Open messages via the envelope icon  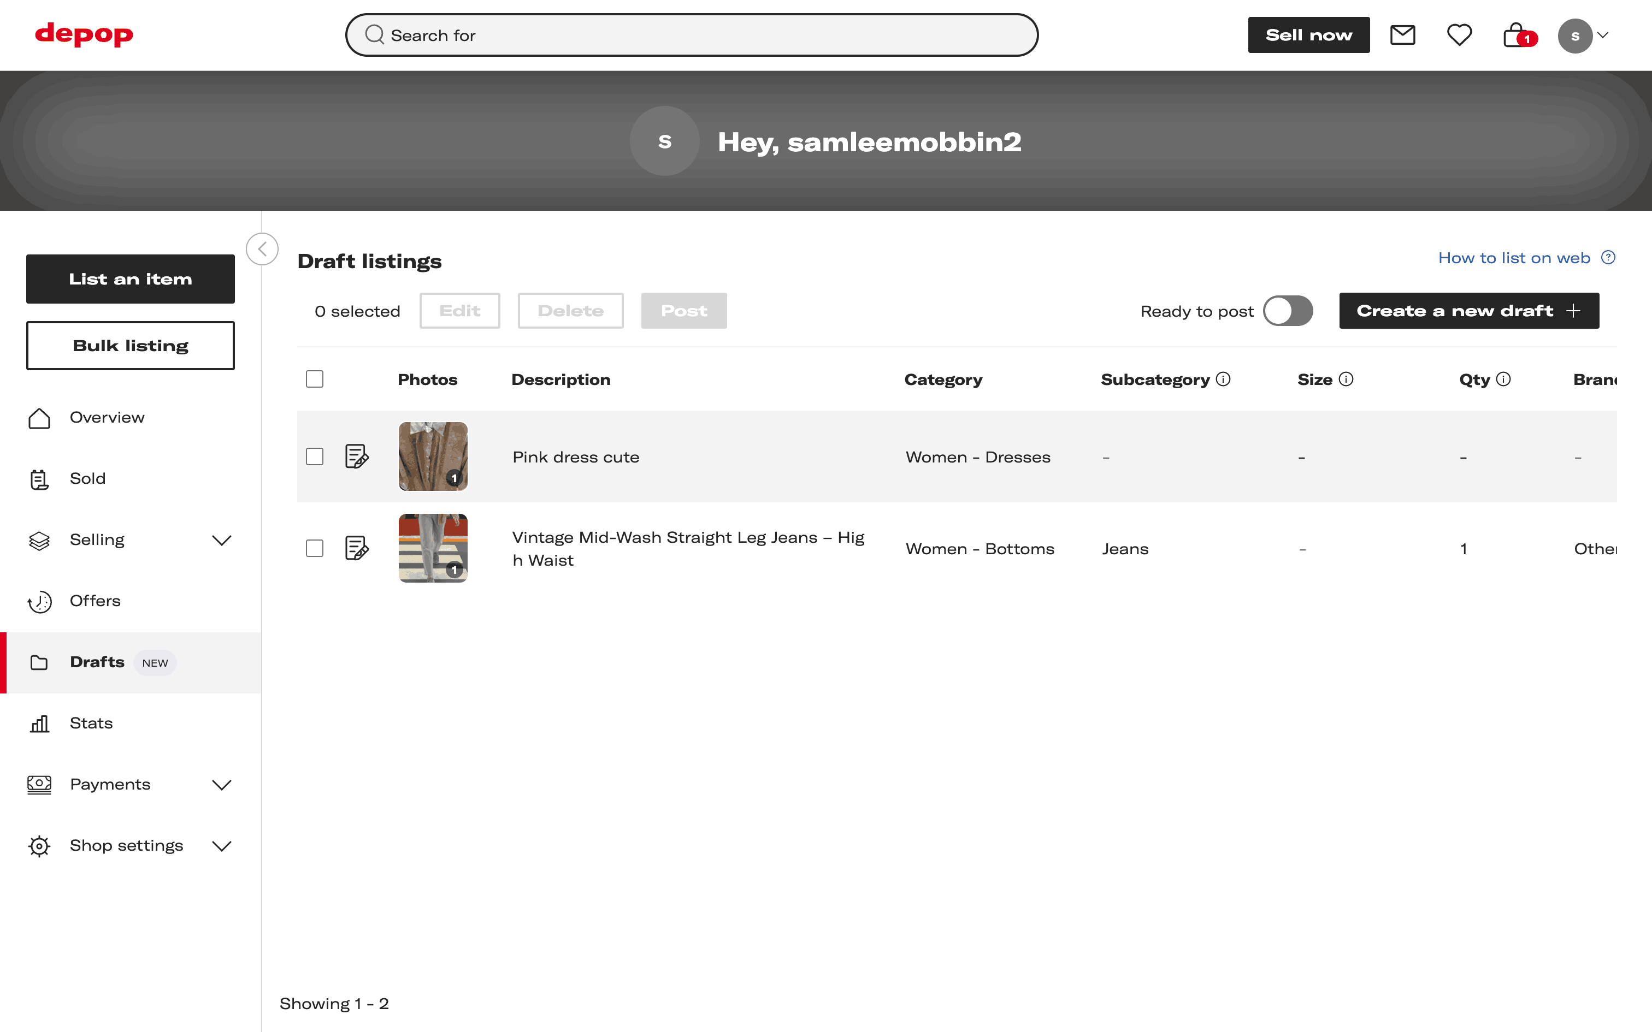tap(1403, 35)
